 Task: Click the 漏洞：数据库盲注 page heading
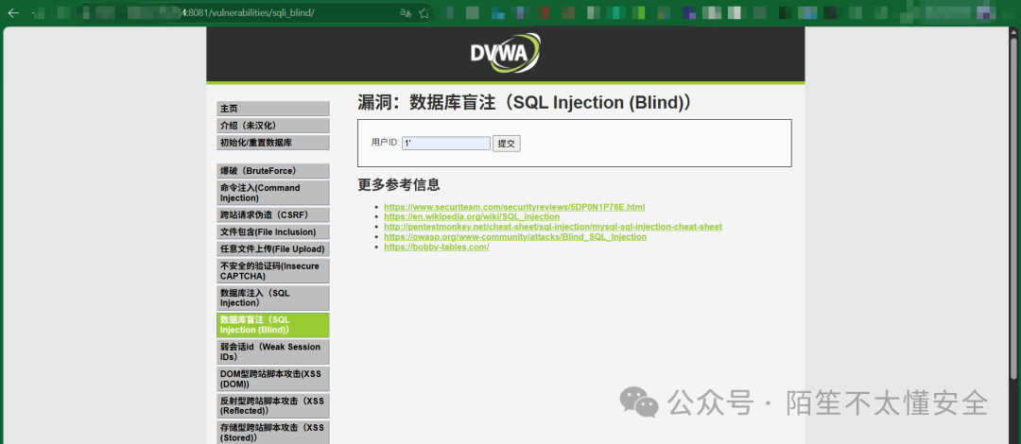(x=524, y=103)
